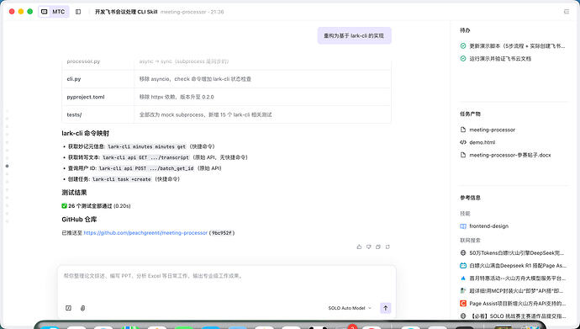This screenshot has width=580, height=329.
Task: Click the processor.py table cell
Action: coord(98,61)
